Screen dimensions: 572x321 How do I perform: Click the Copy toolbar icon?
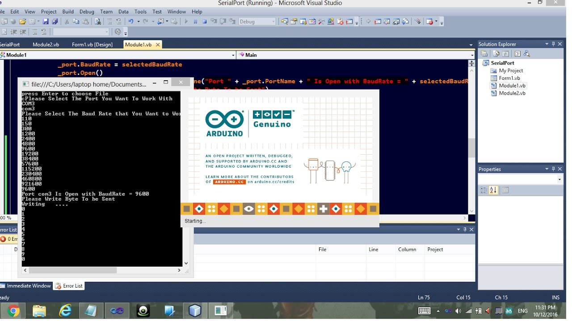pos(76,21)
